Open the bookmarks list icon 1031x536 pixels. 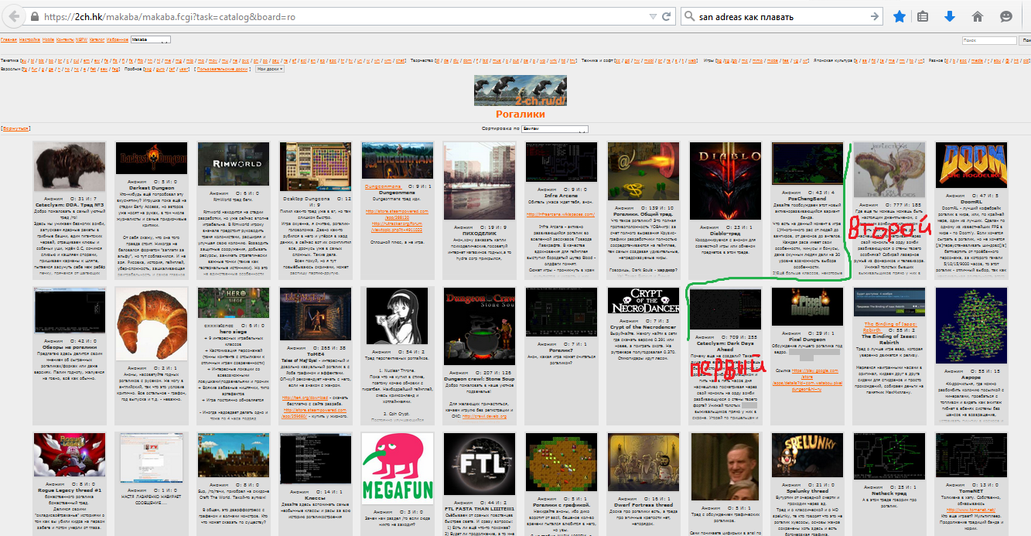923,16
